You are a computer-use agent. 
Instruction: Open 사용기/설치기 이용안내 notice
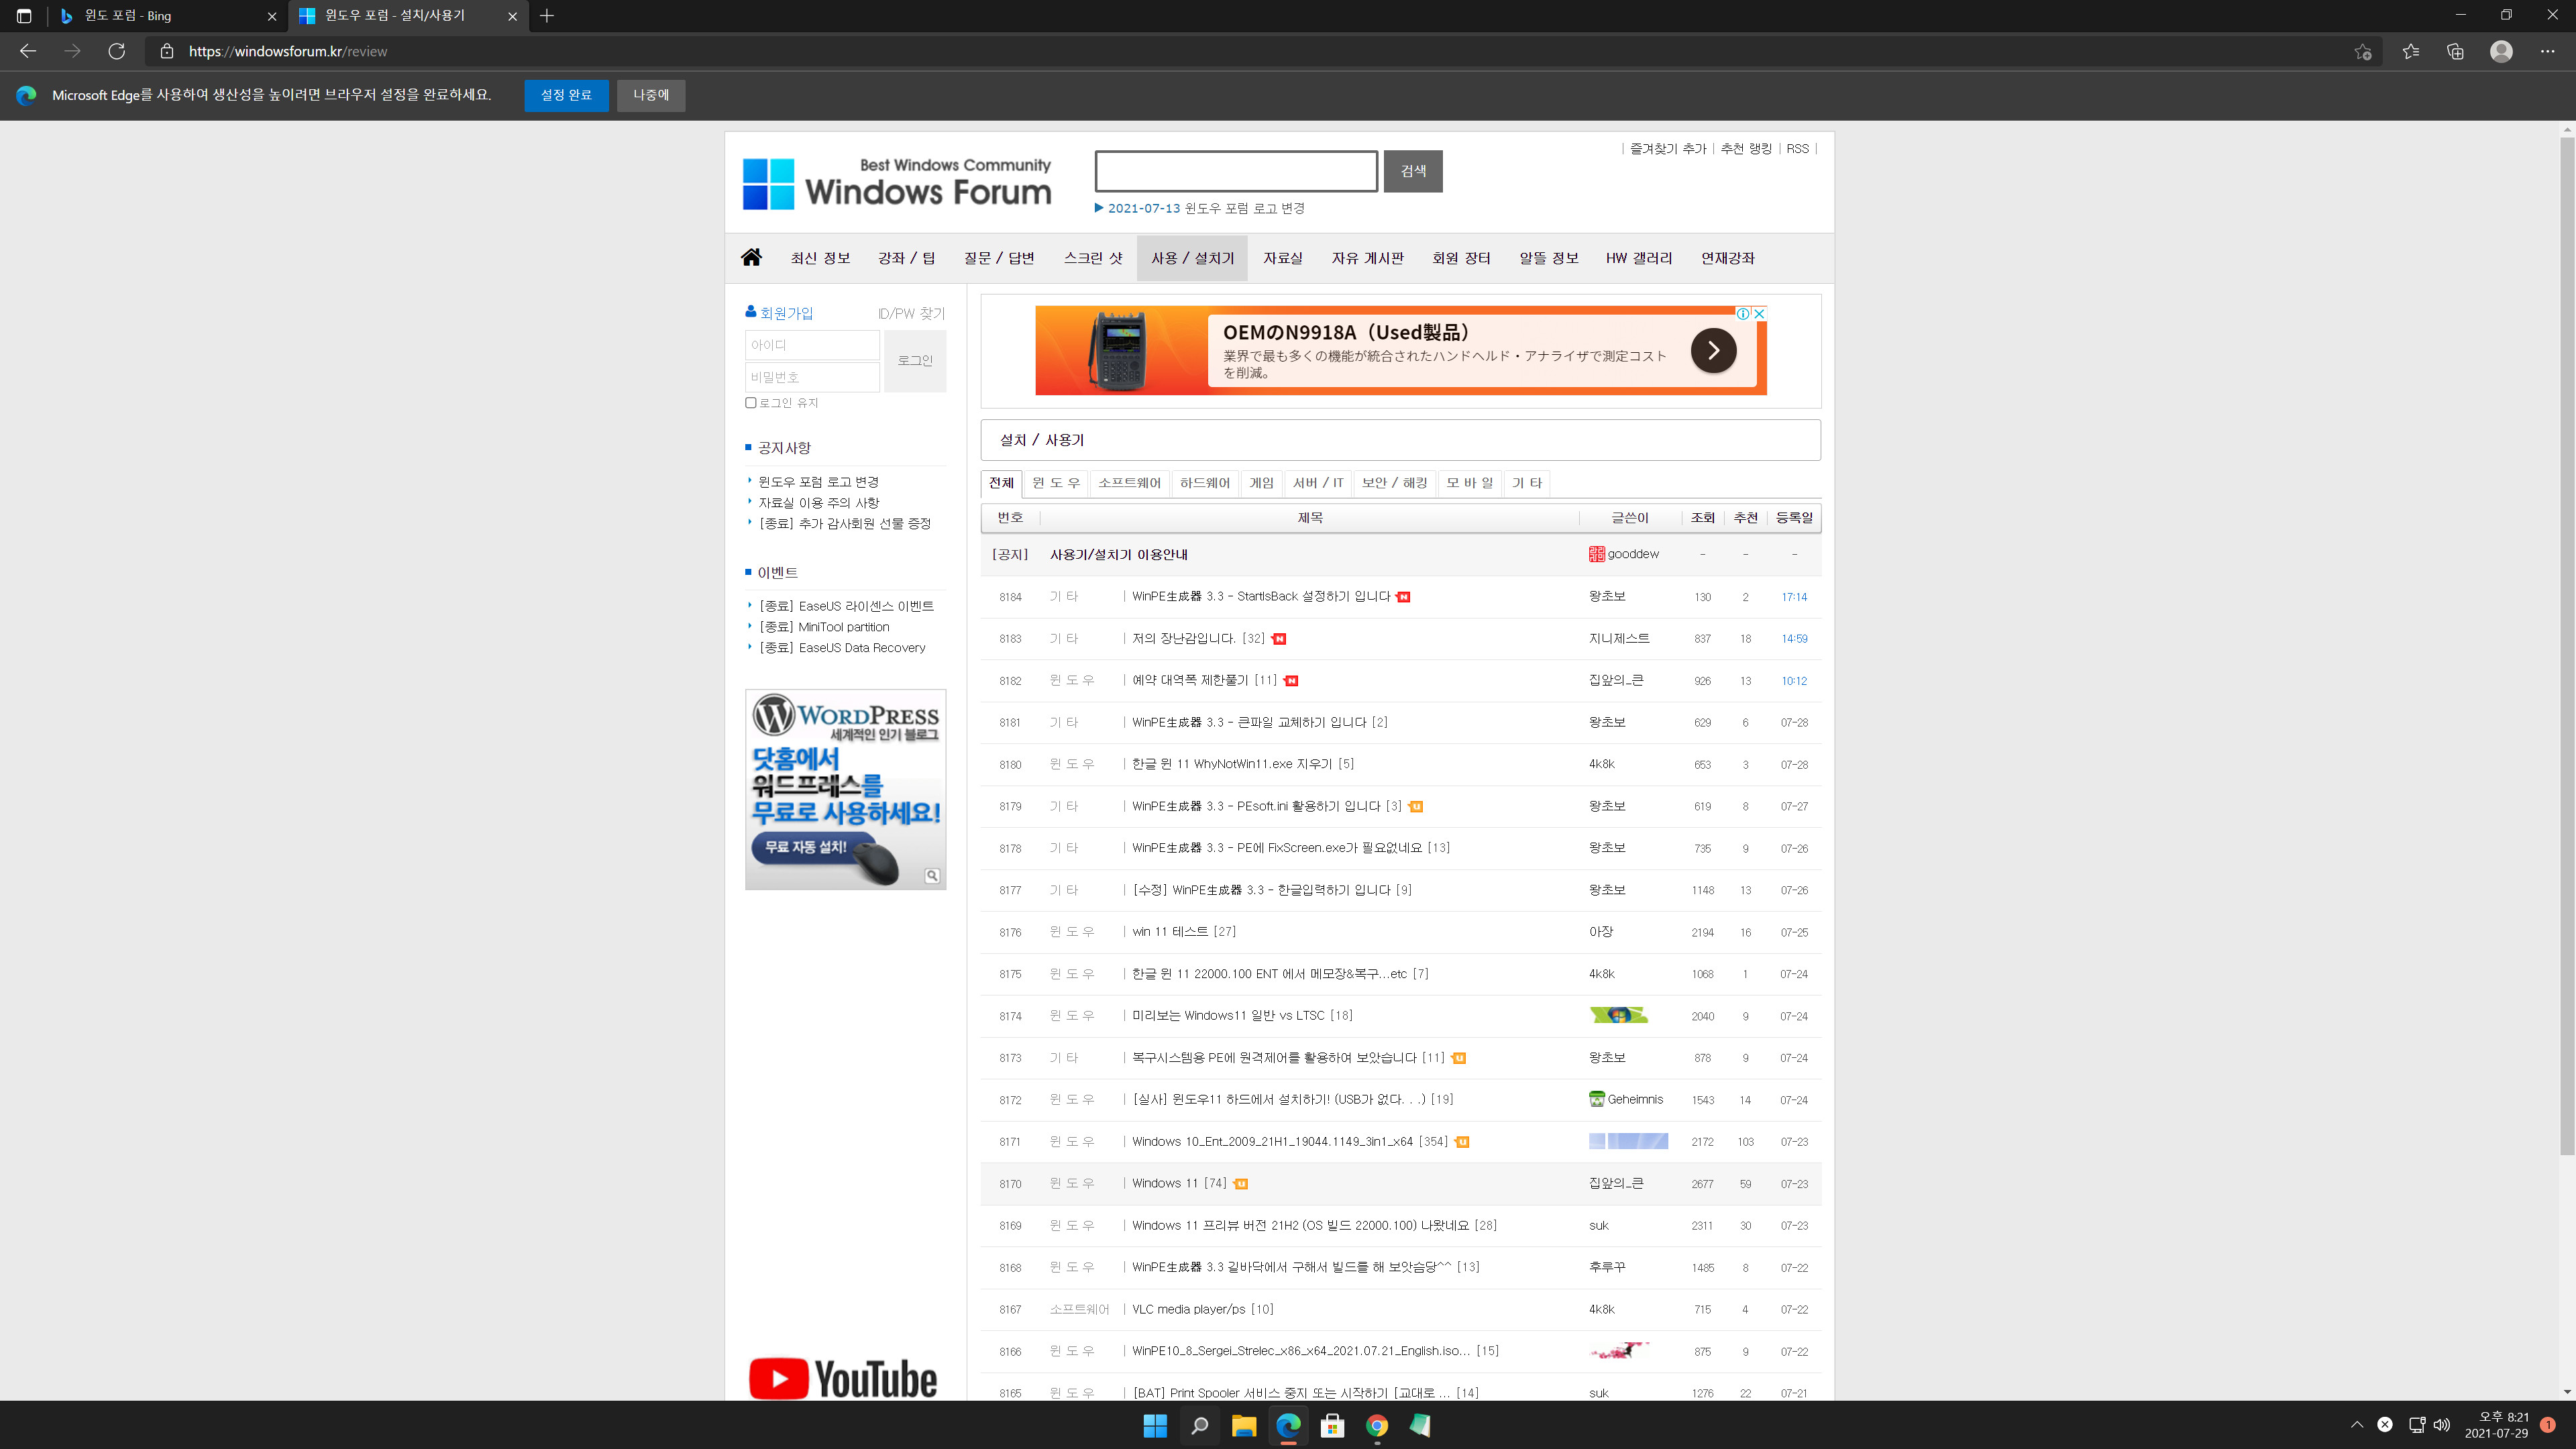(1118, 555)
